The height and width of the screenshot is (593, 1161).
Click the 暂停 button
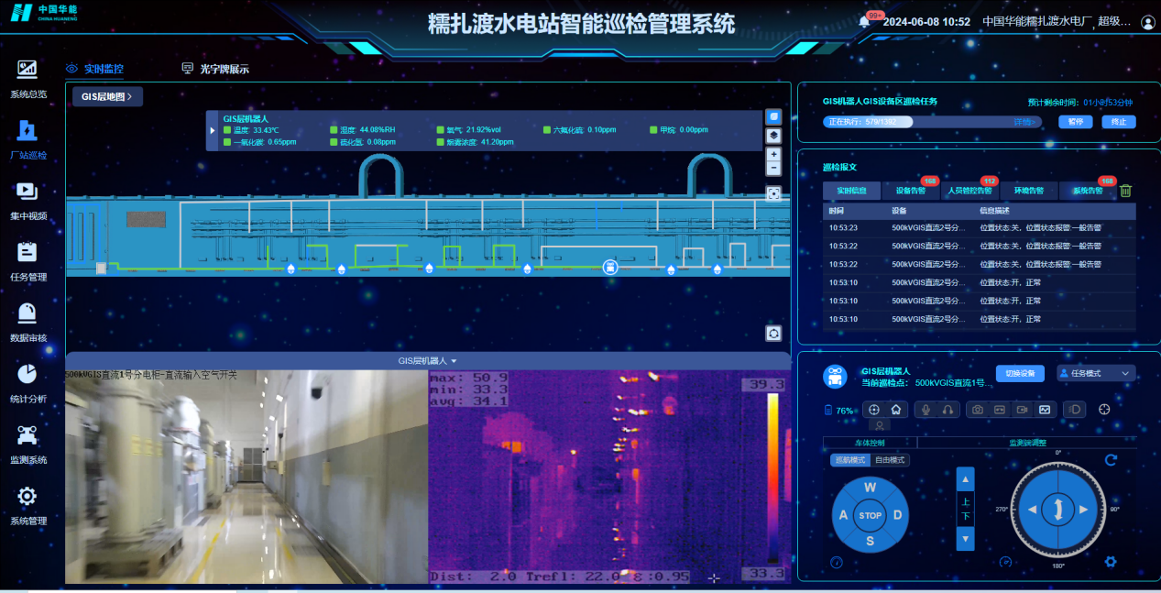click(x=1076, y=122)
